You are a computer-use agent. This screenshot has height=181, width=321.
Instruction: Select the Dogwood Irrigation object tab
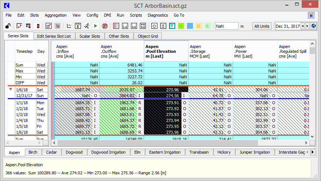(108, 152)
